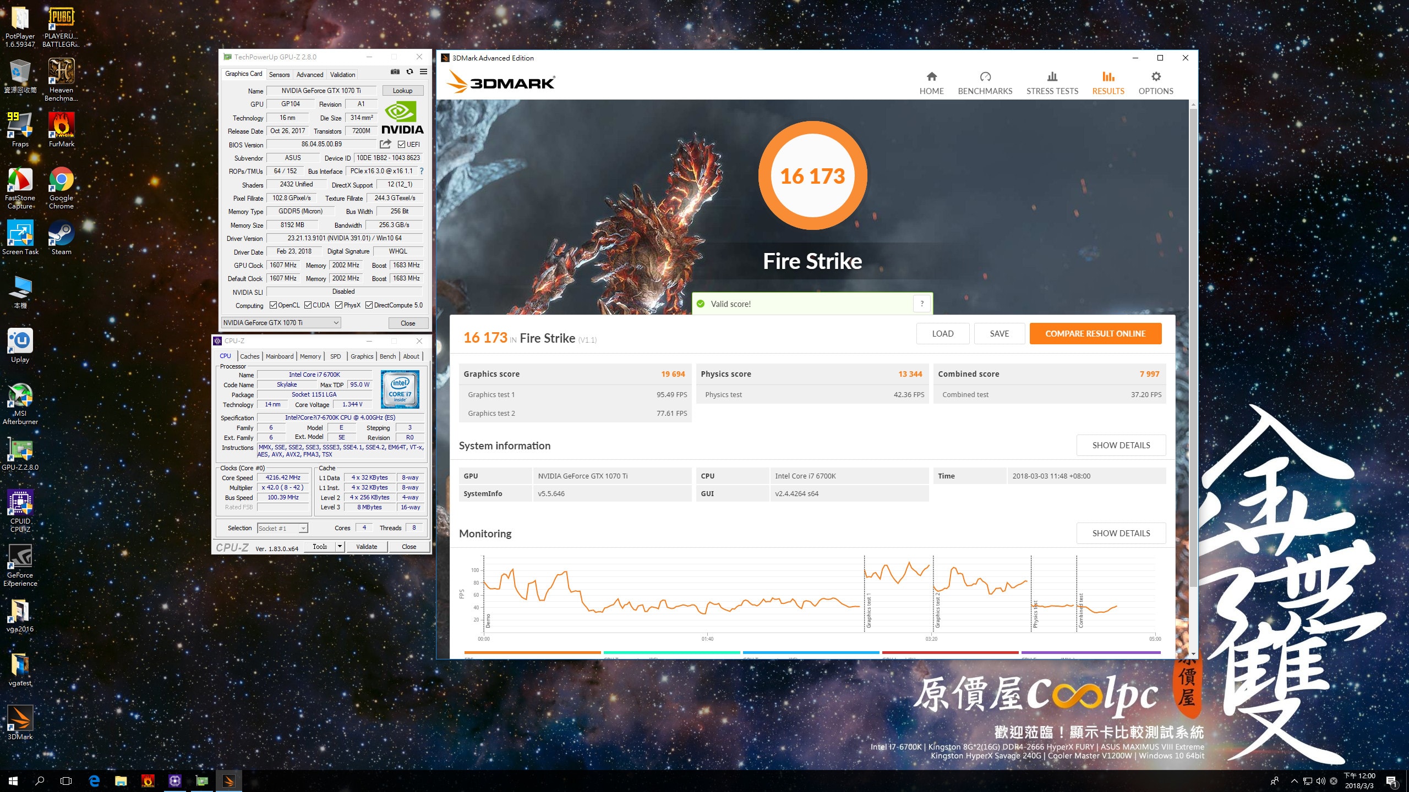Click valid score help question mark

click(x=922, y=304)
